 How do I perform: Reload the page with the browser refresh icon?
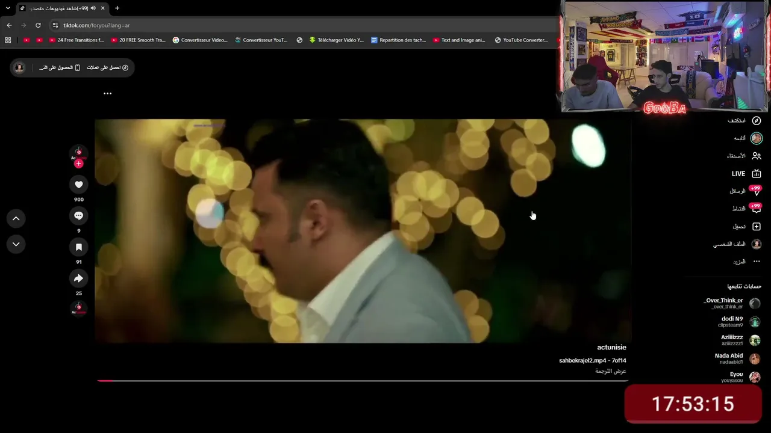point(38,25)
